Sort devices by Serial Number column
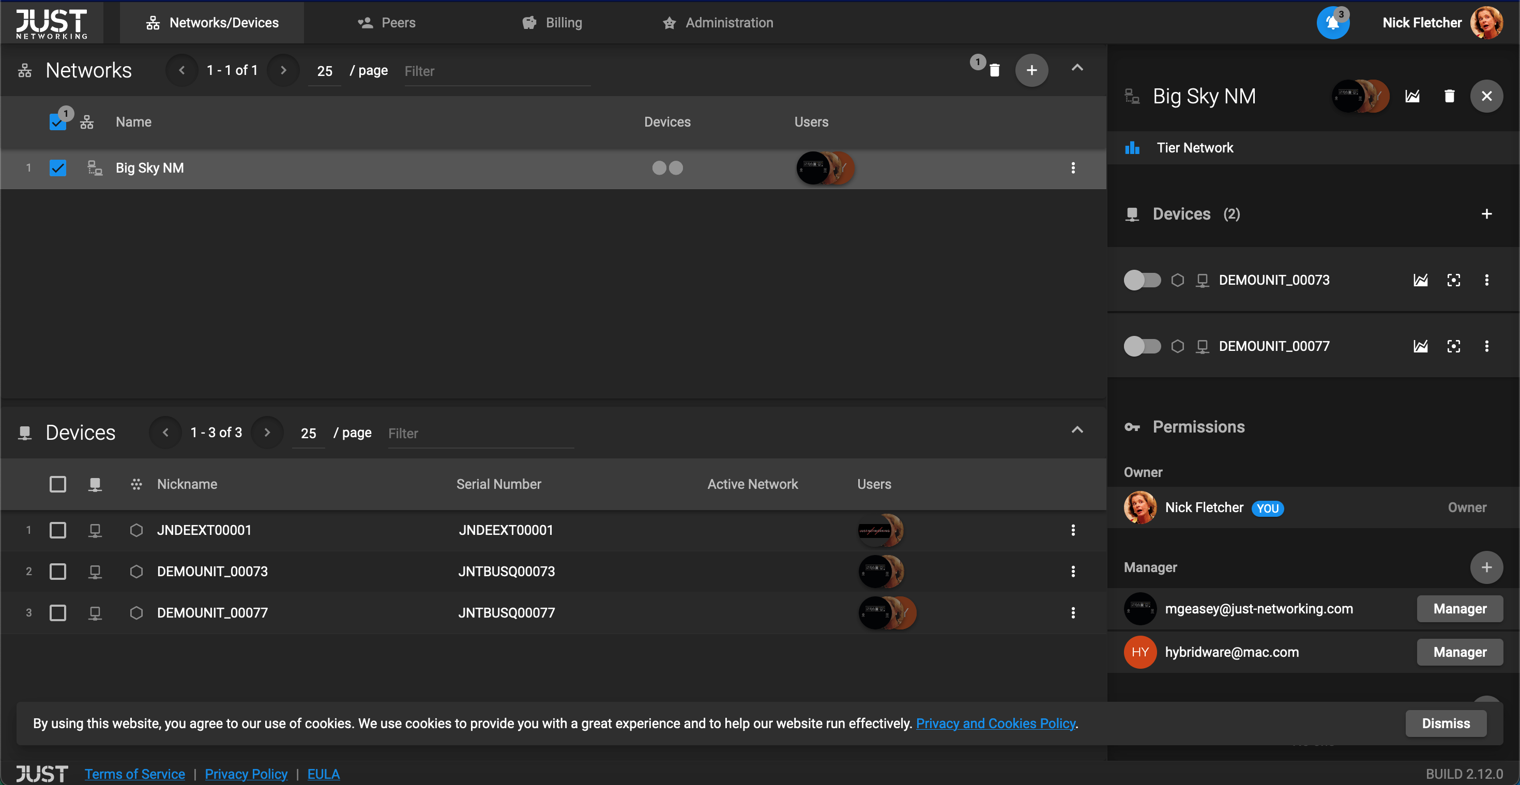This screenshot has height=785, width=1520. tap(498, 484)
